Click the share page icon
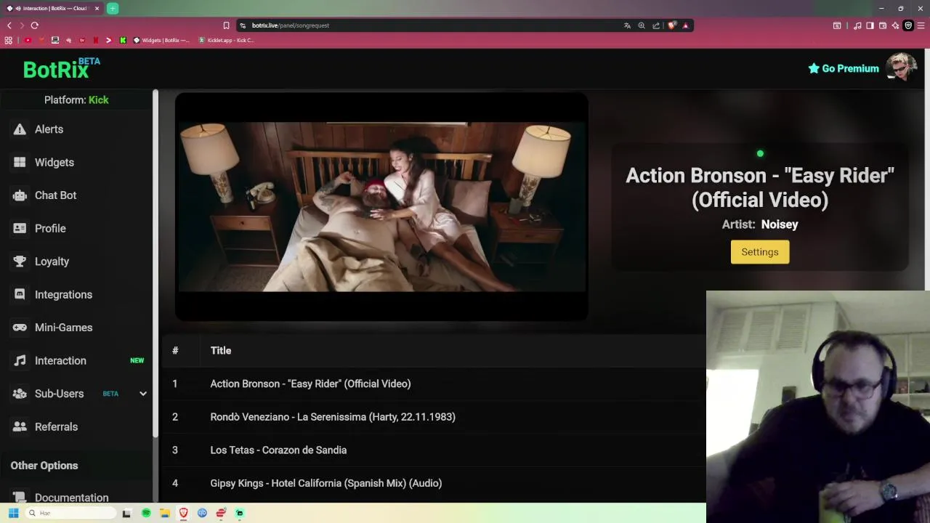 656,25
